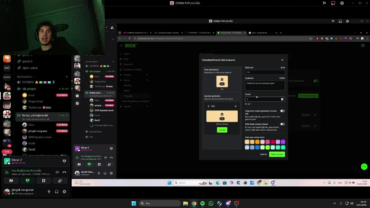This screenshot has height=208, width=370.
Task: Collapse Ses Kanalları category in shared Discord
Action: coord(92,62)
